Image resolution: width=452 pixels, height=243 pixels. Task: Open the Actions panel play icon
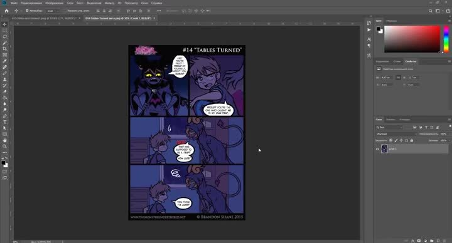[x=369, y=29]
